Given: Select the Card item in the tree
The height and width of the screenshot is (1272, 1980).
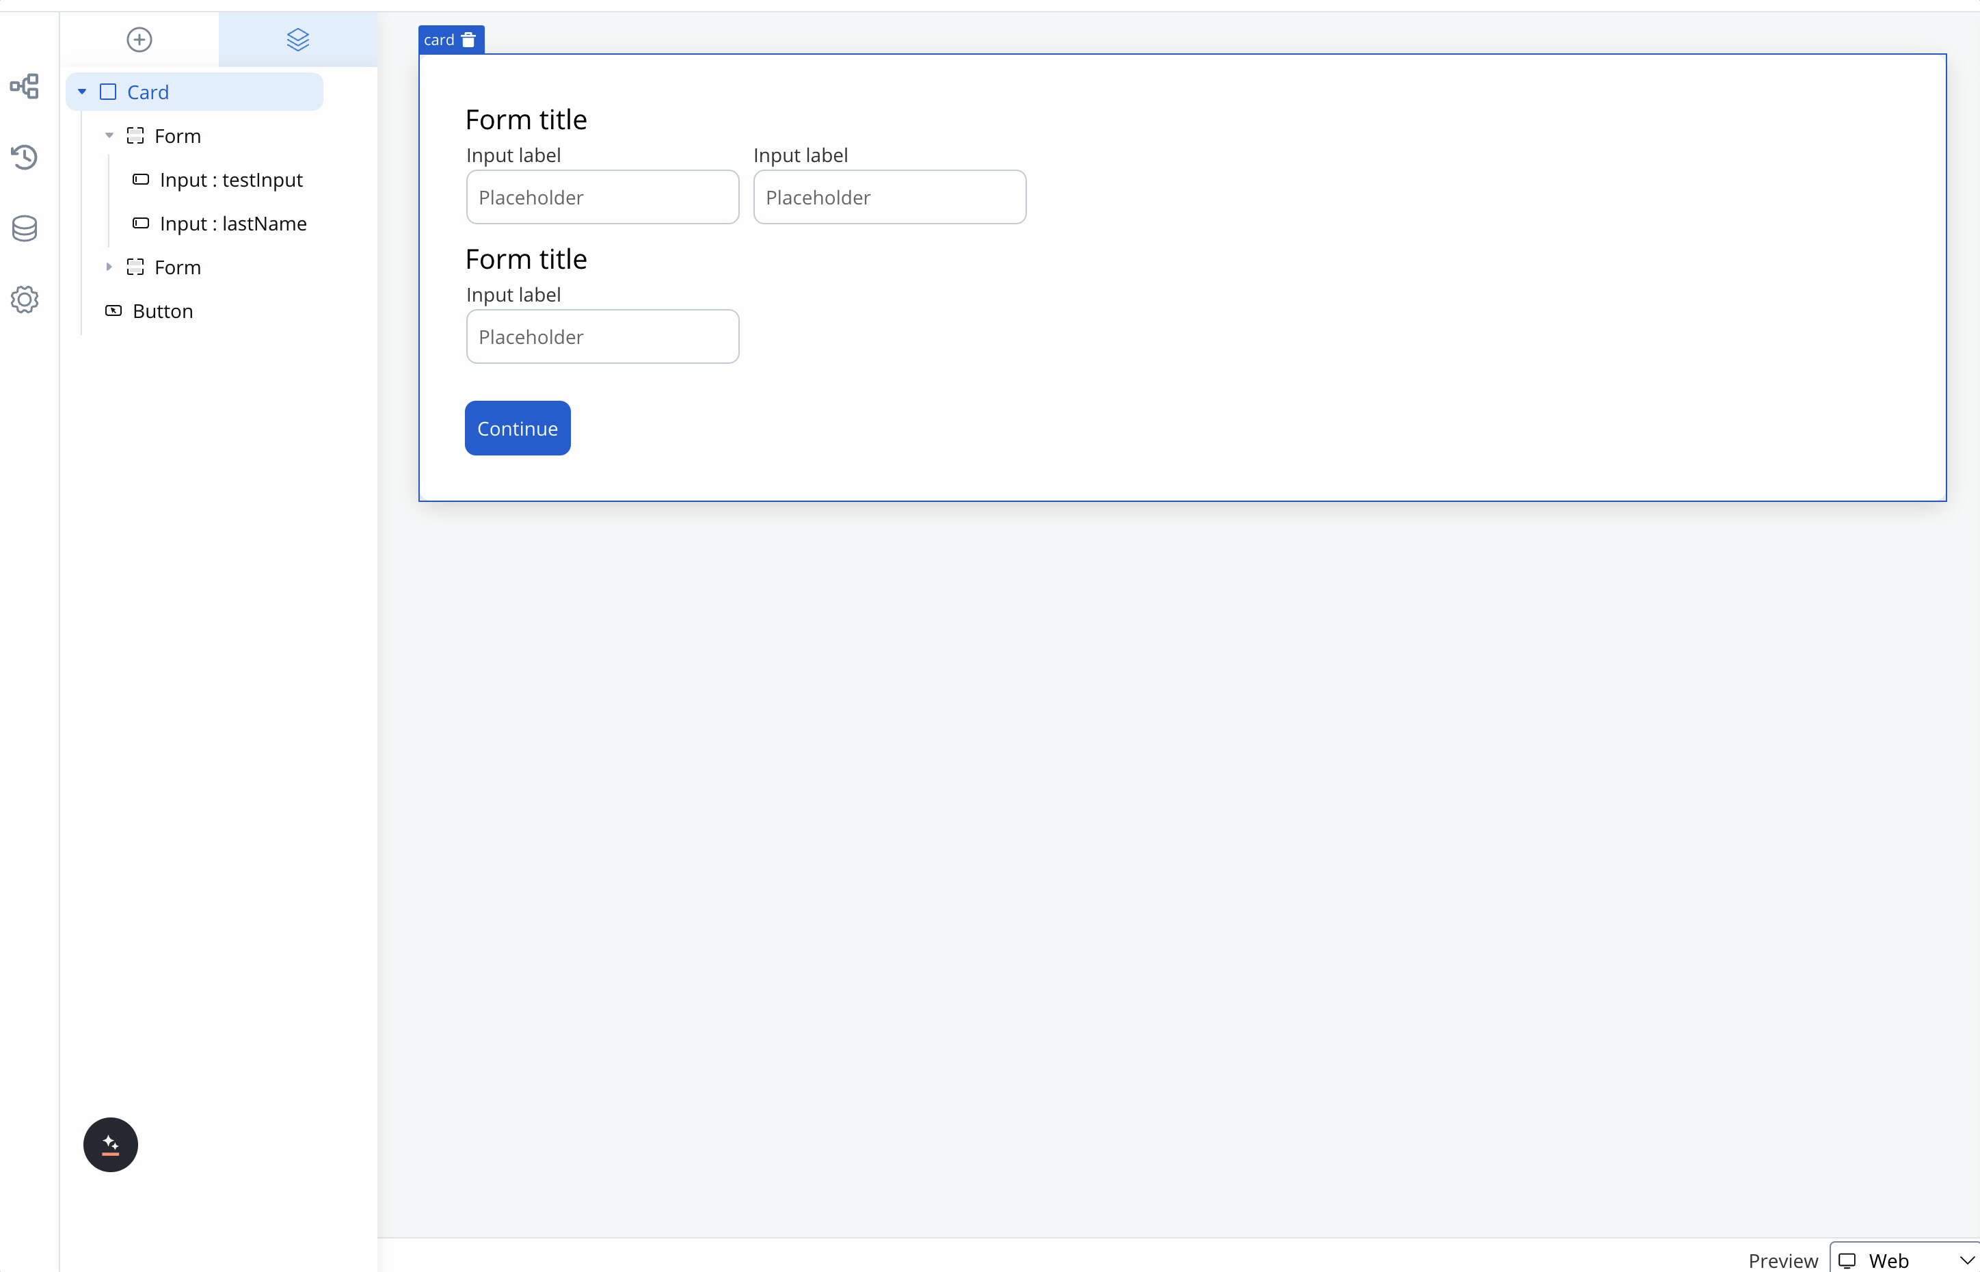Looking at the screenshot, I should click(148, 92).
